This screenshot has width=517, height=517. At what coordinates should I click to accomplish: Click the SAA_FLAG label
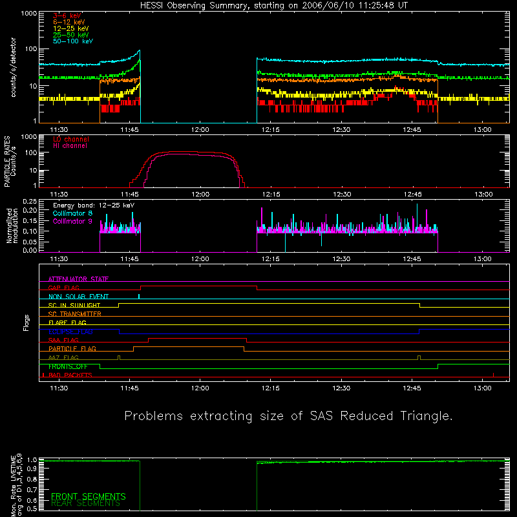[x=63, y=340]
